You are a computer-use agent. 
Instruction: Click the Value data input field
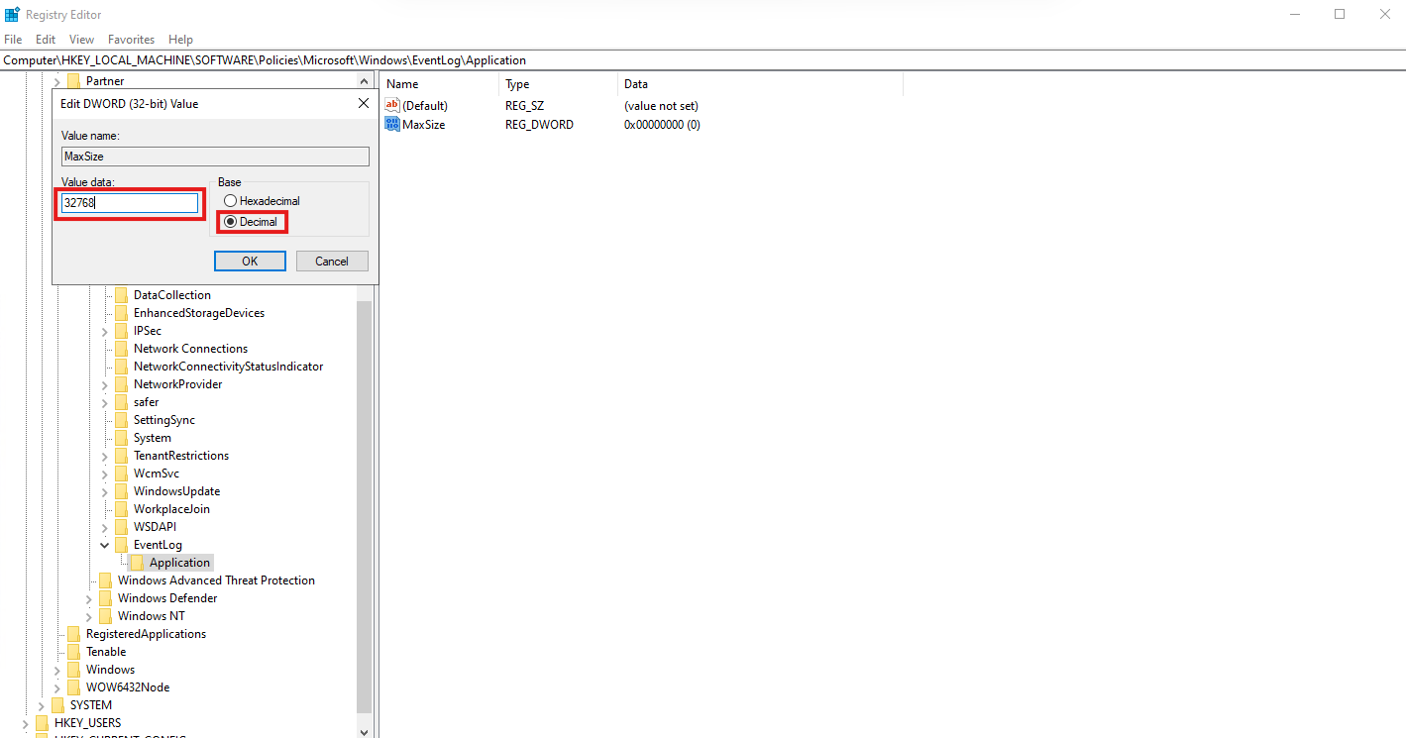click(130, 203)
